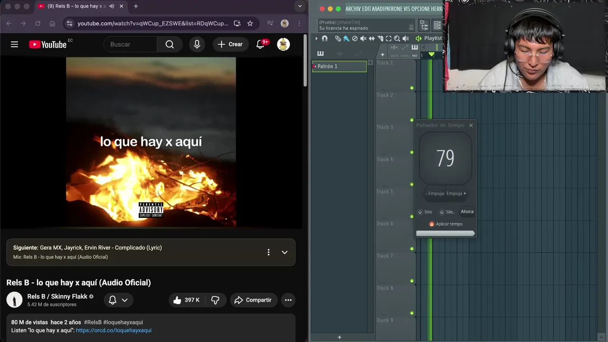
Task: Go to the YouTube home logo
Action: pyautogui.click(x=47, y=44)
